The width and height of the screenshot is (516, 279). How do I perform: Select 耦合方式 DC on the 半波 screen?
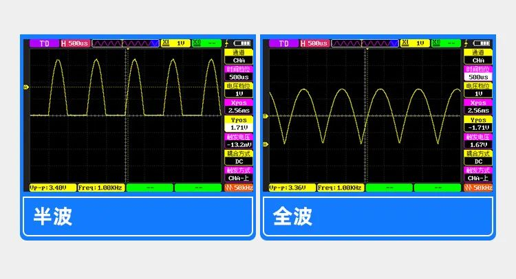[x=239, y=158]
